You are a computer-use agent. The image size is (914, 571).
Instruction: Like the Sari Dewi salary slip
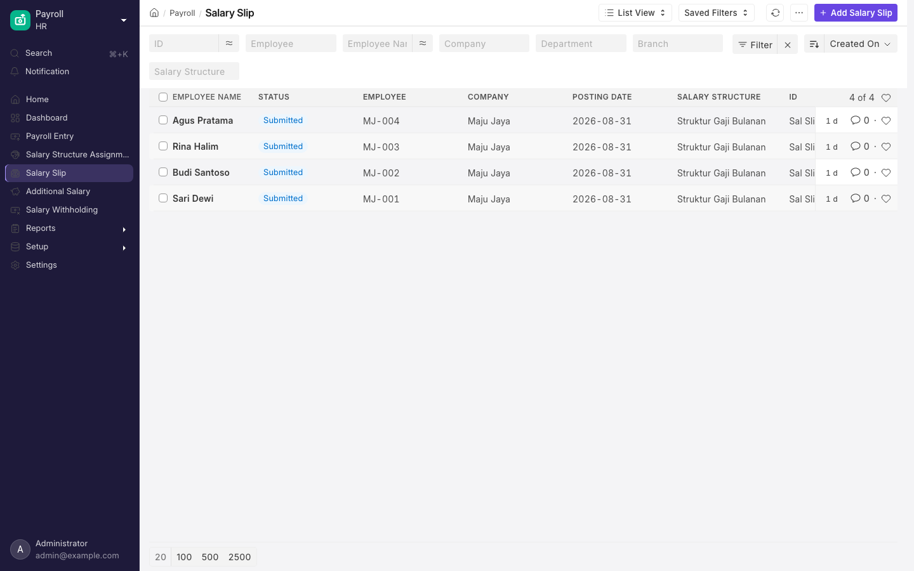click(886, 199)
